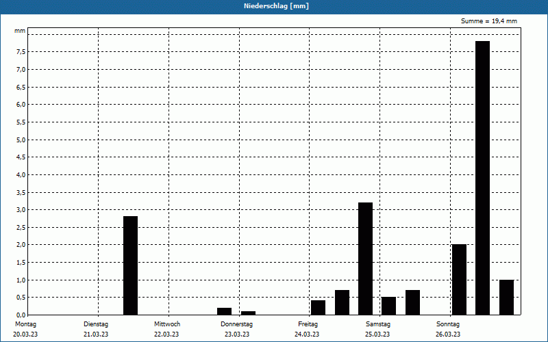548x342 pixels.
Task: Click the Summe = 19,4 mm label
Action: [489, 21]
